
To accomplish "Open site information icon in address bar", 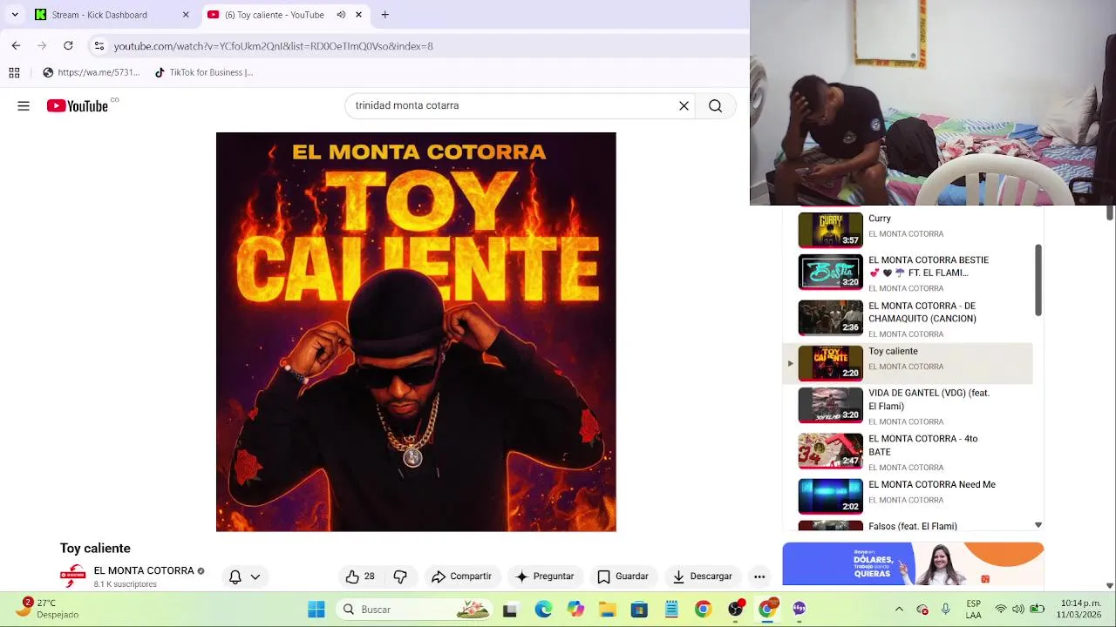I will [99, 45].
